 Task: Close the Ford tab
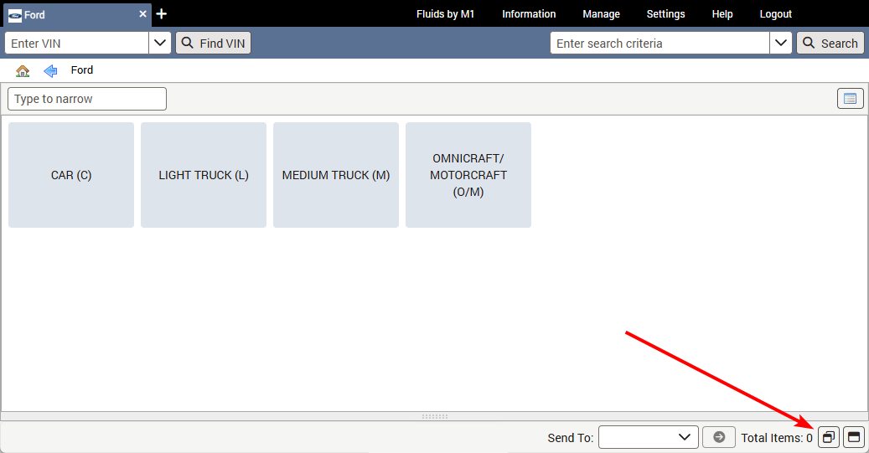click(142, 14)
